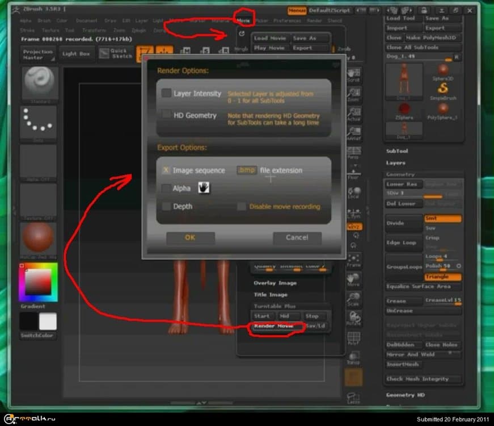
Task: Open the Dots stroke type selector
Action: [x=39, y=122]
